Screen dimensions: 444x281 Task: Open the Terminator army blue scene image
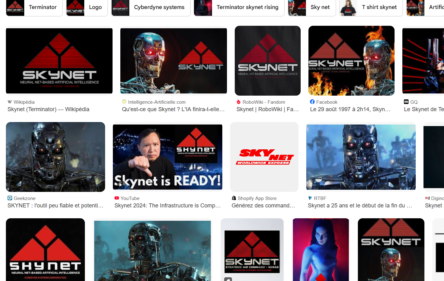tap(152, 251)
